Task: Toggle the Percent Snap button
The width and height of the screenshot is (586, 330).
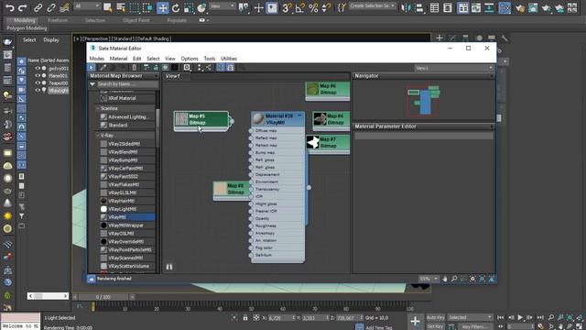Action: point(313,7)
